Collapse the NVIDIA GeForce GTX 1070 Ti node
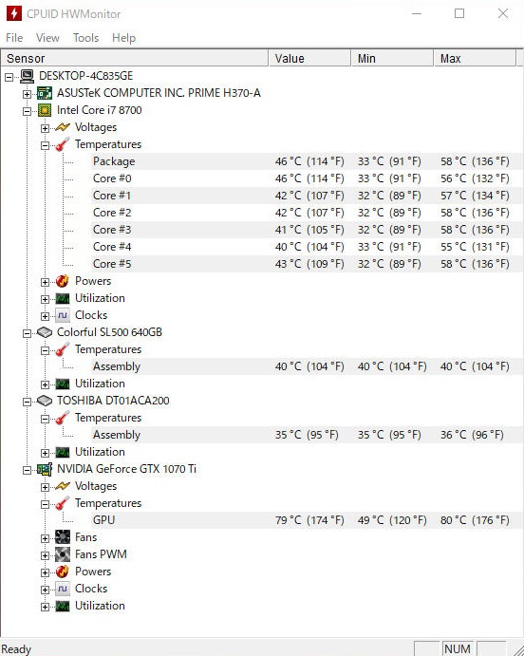Viewport: 524px width, 656px height. point(27,470)
